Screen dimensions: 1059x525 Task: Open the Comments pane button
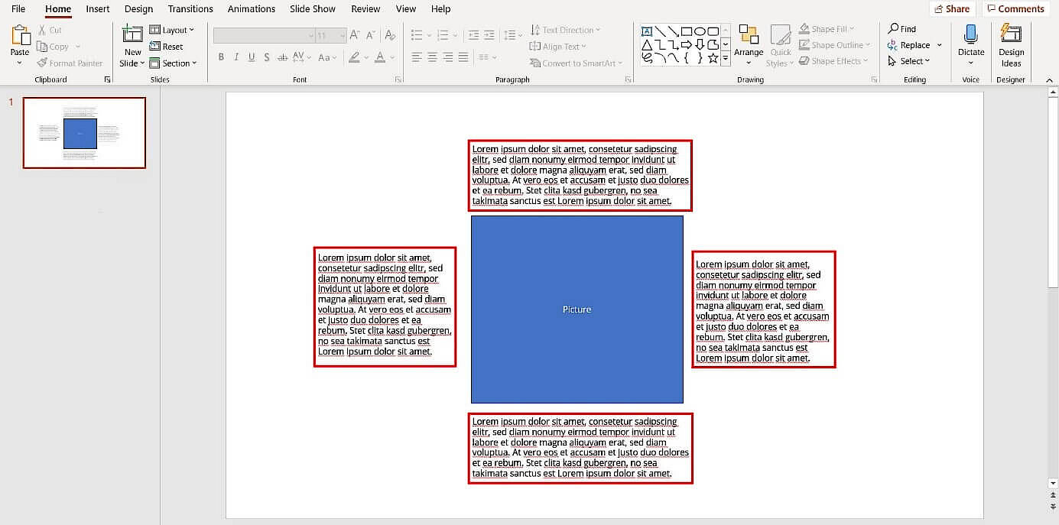(x=1015, y=9)
